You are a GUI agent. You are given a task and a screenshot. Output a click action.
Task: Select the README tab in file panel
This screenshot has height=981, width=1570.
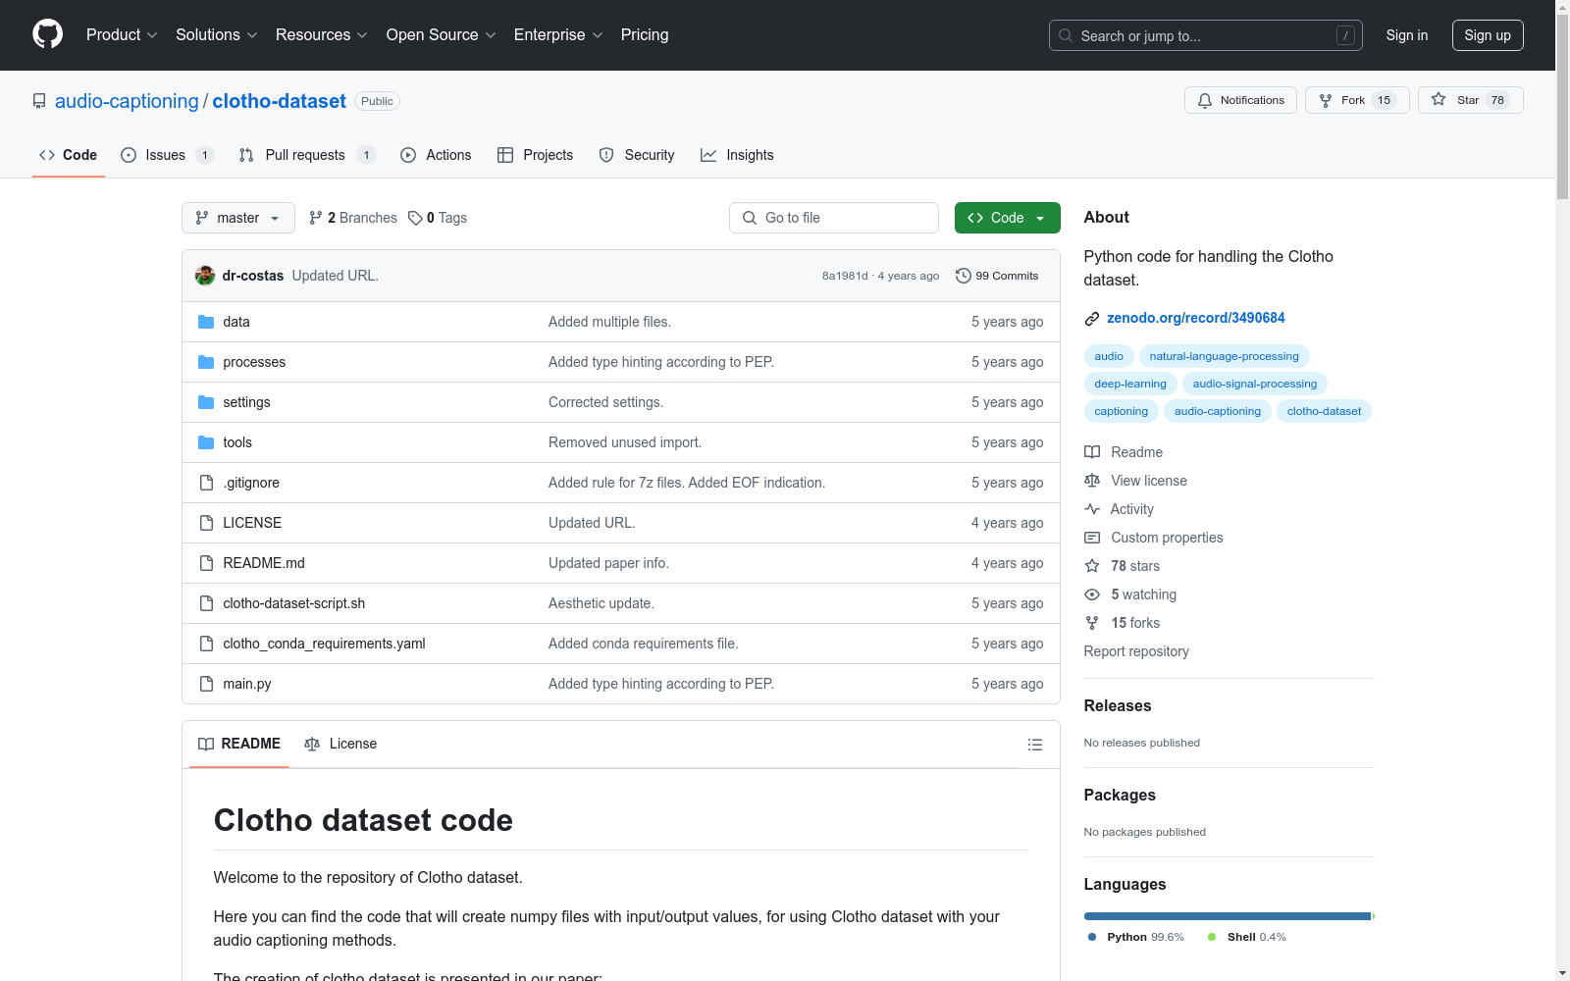point(239,744)
